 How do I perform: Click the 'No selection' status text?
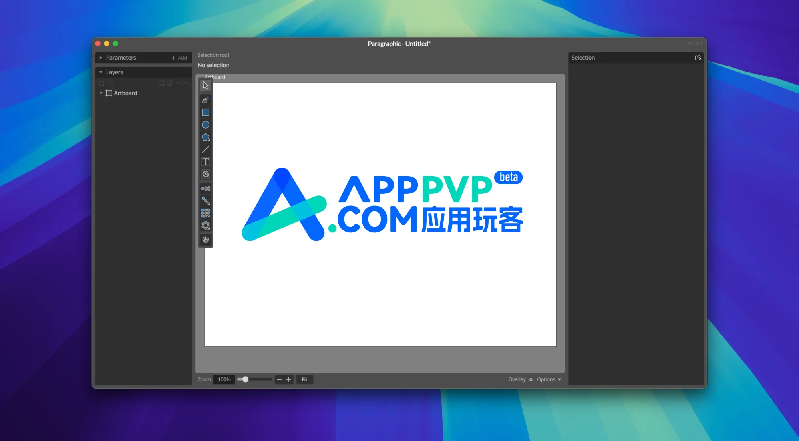(213, 65)
